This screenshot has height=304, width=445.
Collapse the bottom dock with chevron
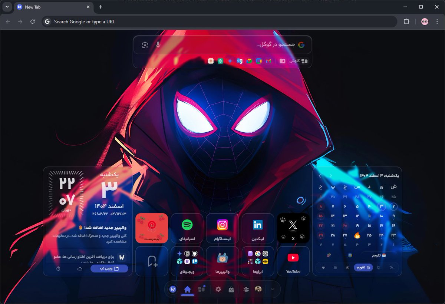coord(273,289)
